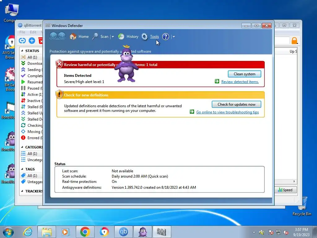Open Home in Windows Defender toolbar
The height and width of the screenshot is (238, 317).
[x=79, y=37]
